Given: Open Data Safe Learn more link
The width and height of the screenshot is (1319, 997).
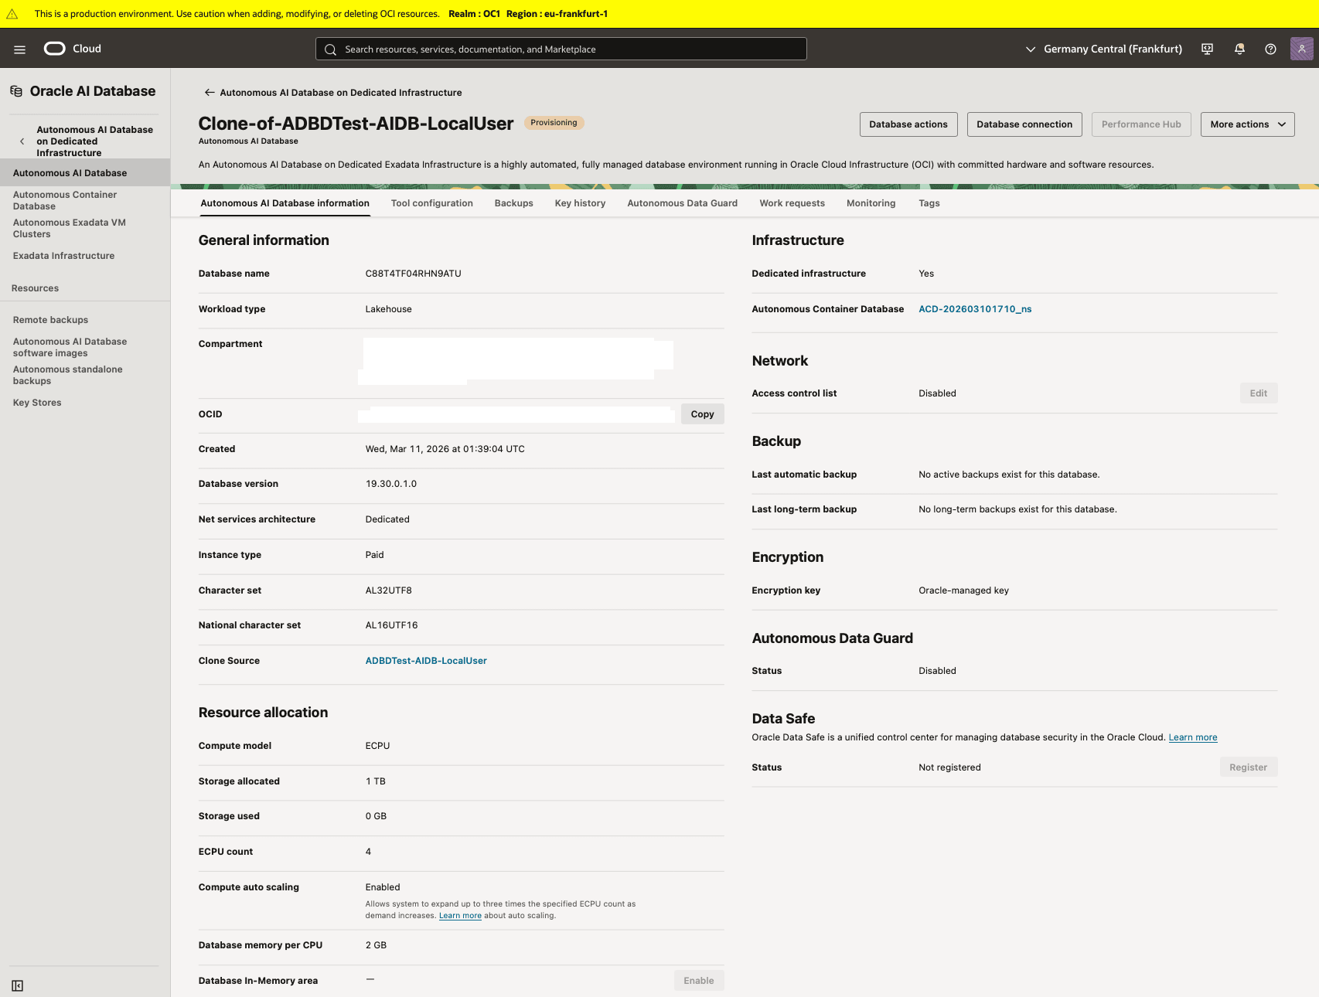Looking at the screenshot, I should click(x=1192, y=737).
